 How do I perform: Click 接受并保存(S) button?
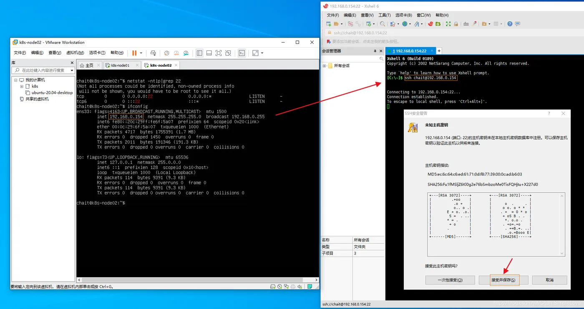[503, 280]
